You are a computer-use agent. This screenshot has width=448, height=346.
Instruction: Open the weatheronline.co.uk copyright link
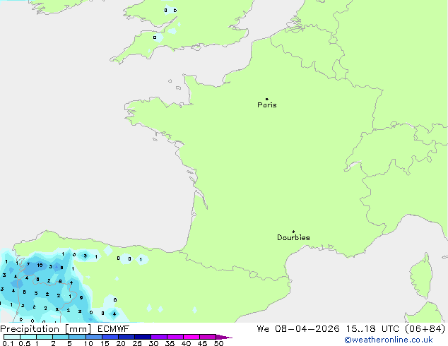point(388,340)
